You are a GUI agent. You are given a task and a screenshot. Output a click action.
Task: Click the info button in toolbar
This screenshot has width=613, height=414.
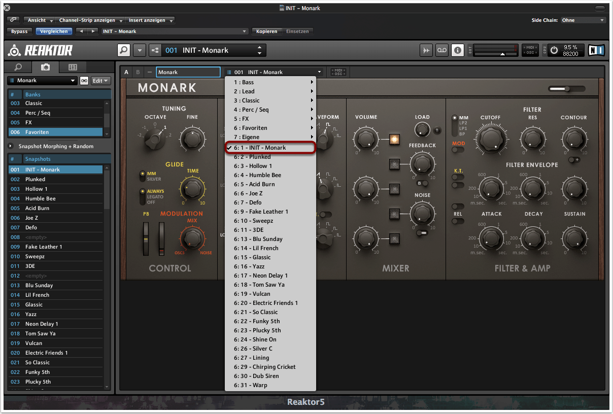[458, 50]
